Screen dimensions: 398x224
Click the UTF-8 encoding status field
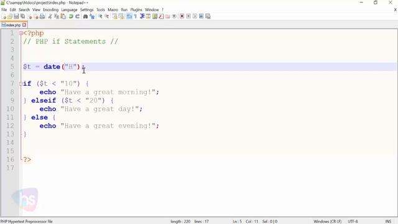pos(353,222)
